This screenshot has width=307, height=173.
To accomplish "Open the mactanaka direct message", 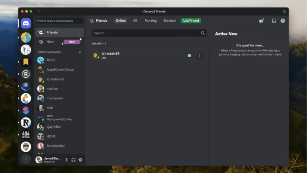I will [60, 98].
